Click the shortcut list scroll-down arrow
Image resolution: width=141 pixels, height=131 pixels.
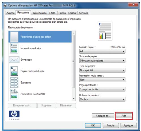point(74,99)
